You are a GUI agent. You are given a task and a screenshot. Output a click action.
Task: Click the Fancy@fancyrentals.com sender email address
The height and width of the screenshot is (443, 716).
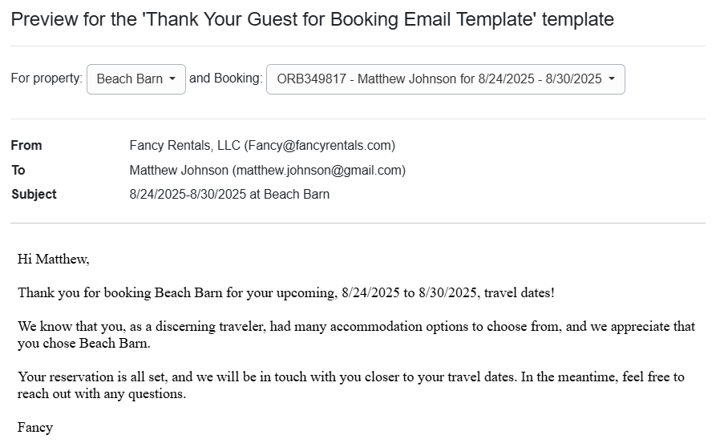[x=321, y=145]
